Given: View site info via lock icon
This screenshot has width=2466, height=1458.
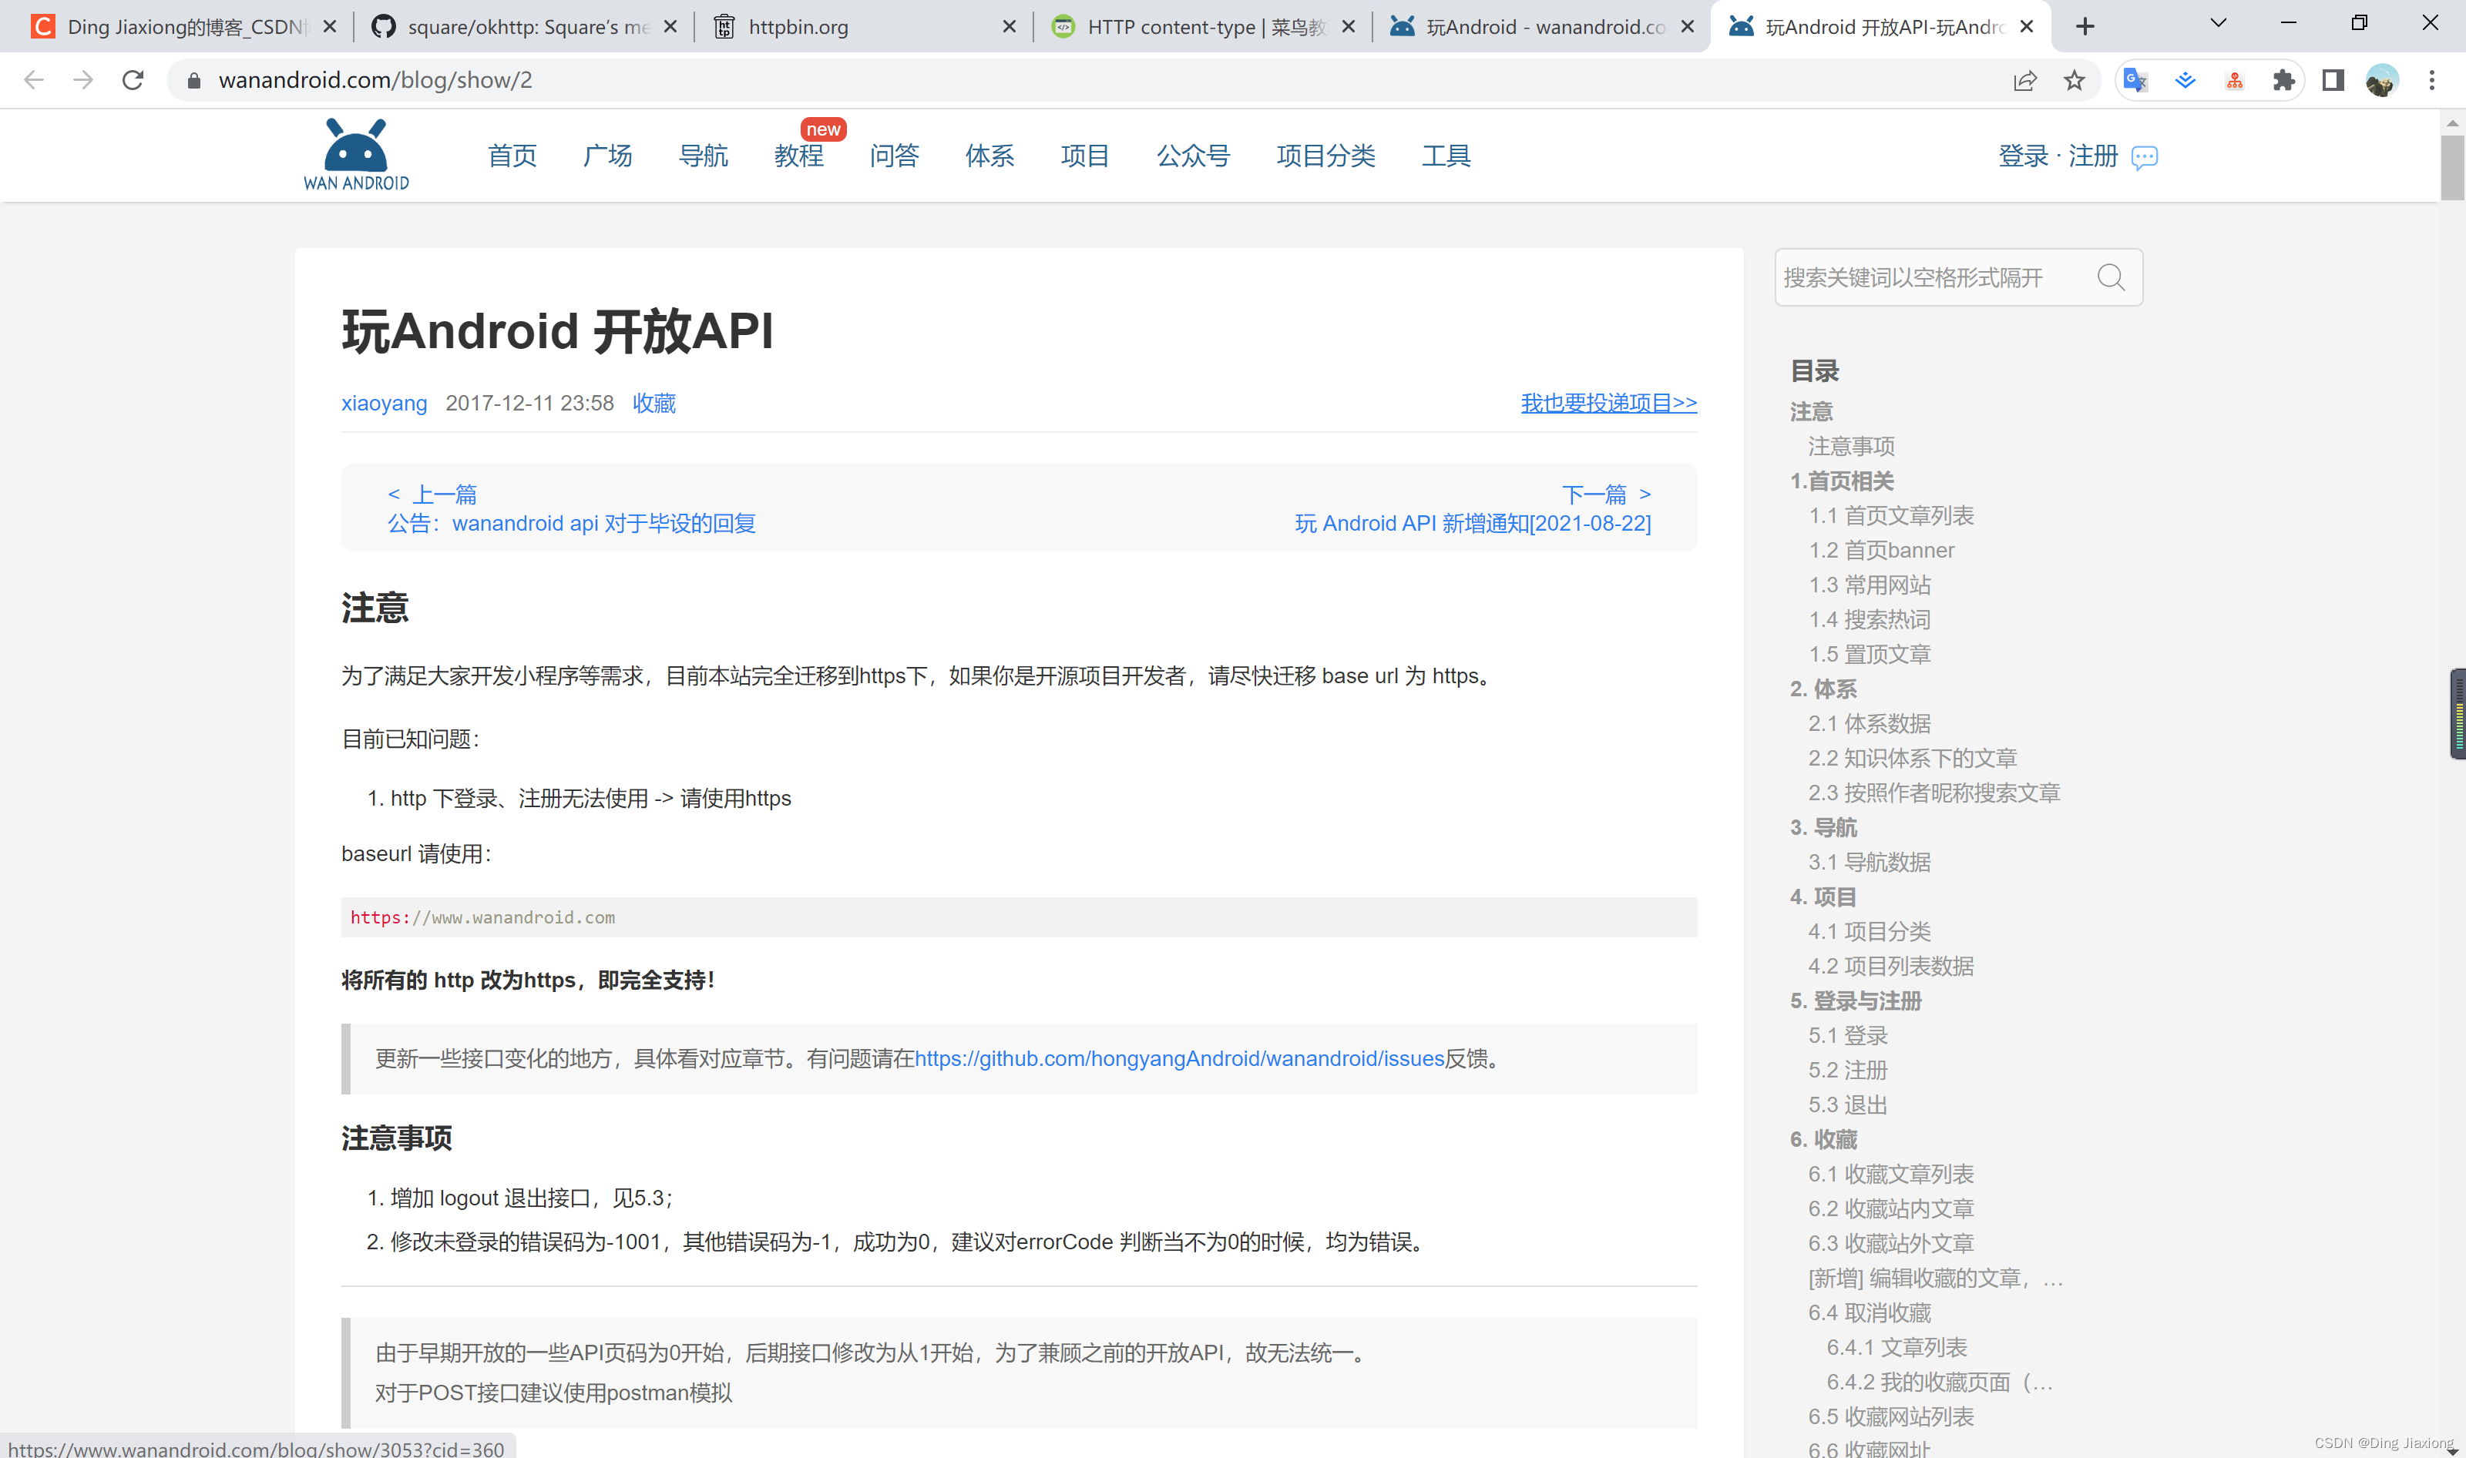Looking at the screenshot, I should coord(193,81).
